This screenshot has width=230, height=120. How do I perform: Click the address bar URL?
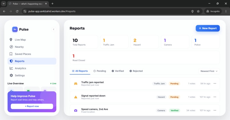click(52, 11)
